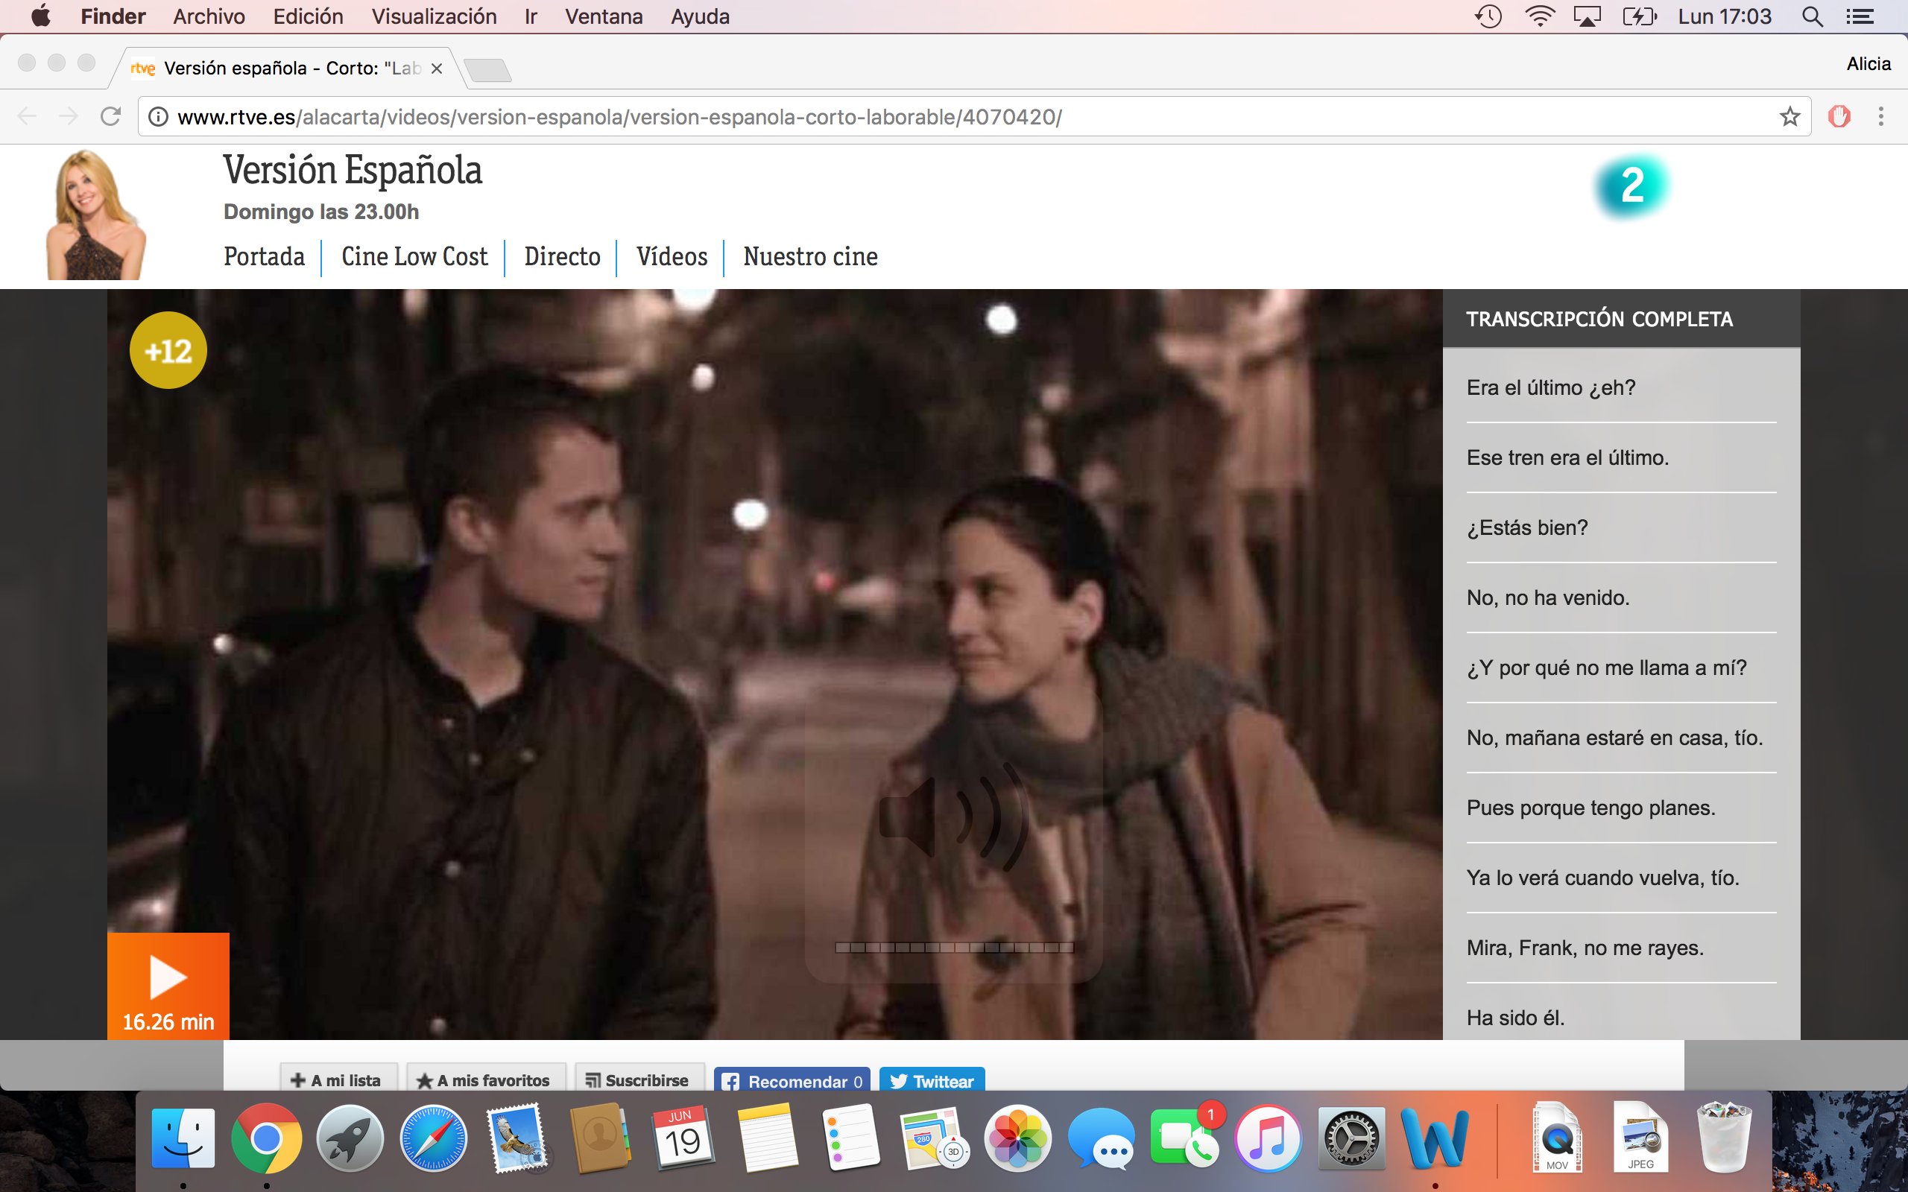
Task: Click the La 2 channel logo
Action: pos(1632,186)
